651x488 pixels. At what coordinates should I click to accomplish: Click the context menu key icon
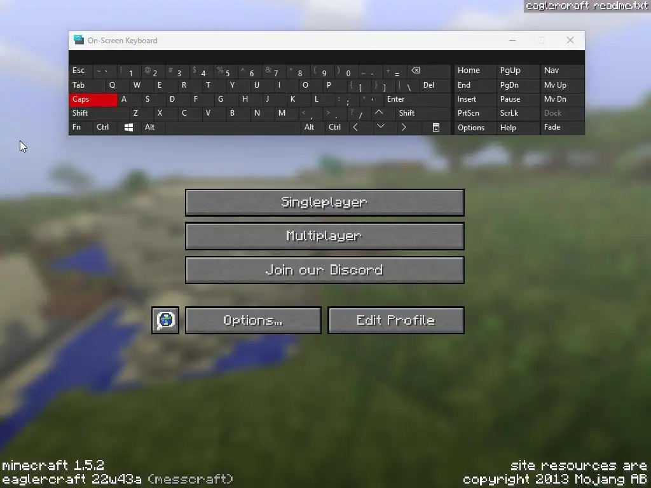(x=436, y=127)
